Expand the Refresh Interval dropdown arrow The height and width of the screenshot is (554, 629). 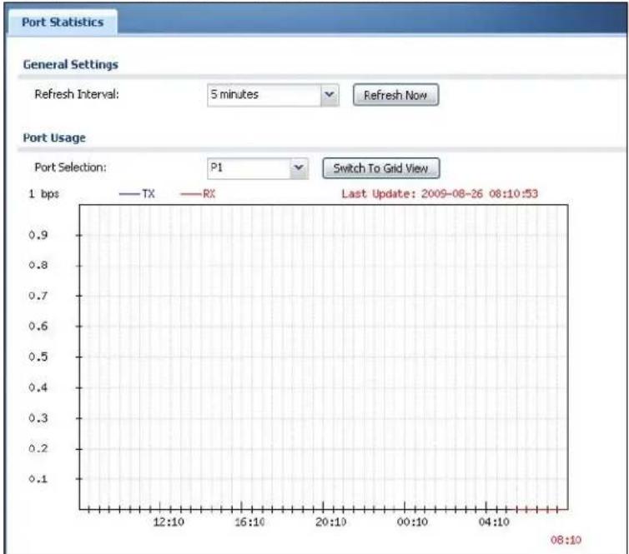[330, 95]
